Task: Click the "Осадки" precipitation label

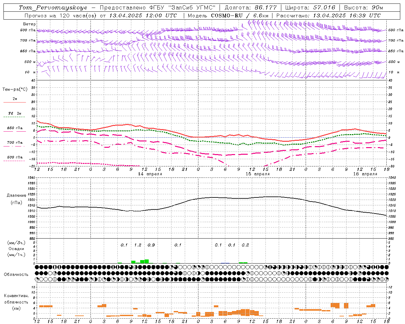Action: pyautogui.click(x=16, y=249)
